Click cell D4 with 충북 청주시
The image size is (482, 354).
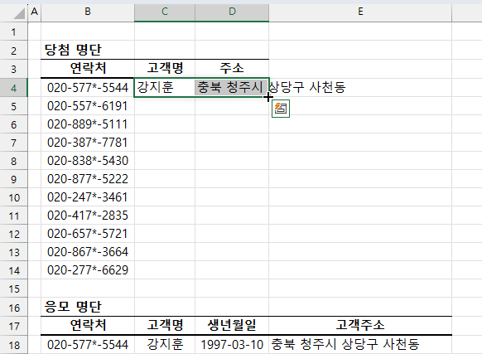pyautogui.click(x=232, y=87)
